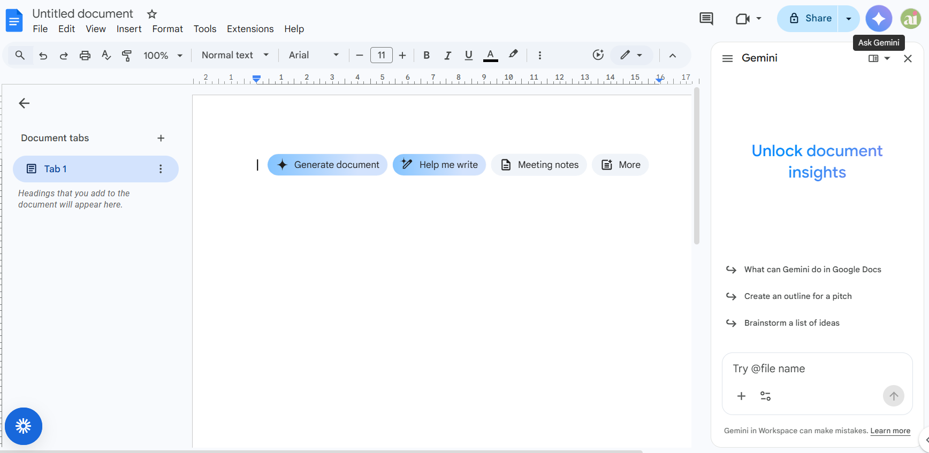Click the Ask Gemini sparkle button
The image size is (929, 453).
(x=879, y=19)
